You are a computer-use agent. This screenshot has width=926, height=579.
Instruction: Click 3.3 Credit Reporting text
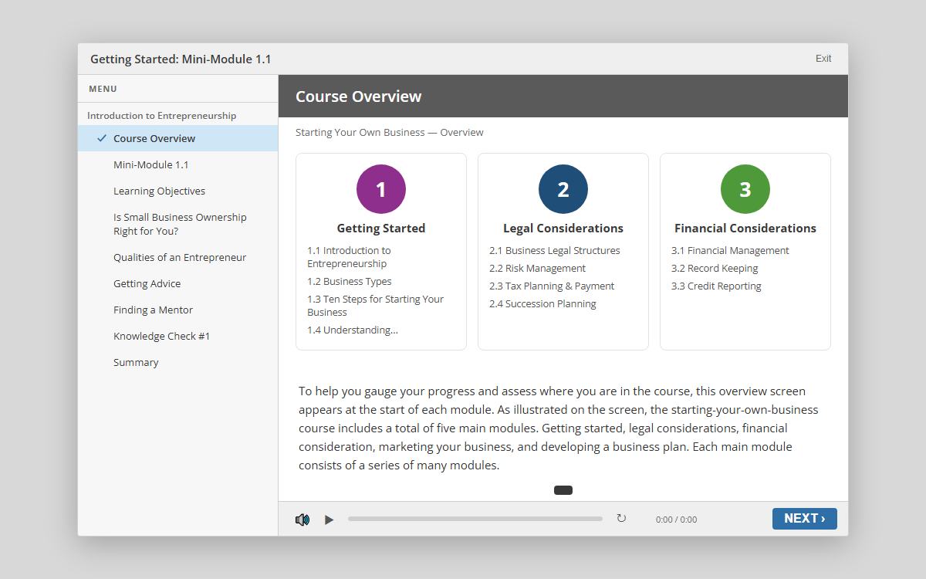coord(716,286)
